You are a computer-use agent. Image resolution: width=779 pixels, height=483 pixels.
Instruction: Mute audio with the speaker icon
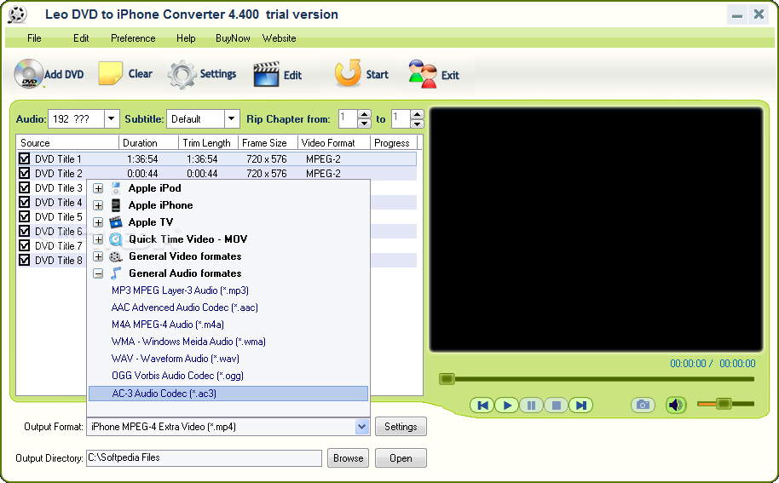(676, 405)
